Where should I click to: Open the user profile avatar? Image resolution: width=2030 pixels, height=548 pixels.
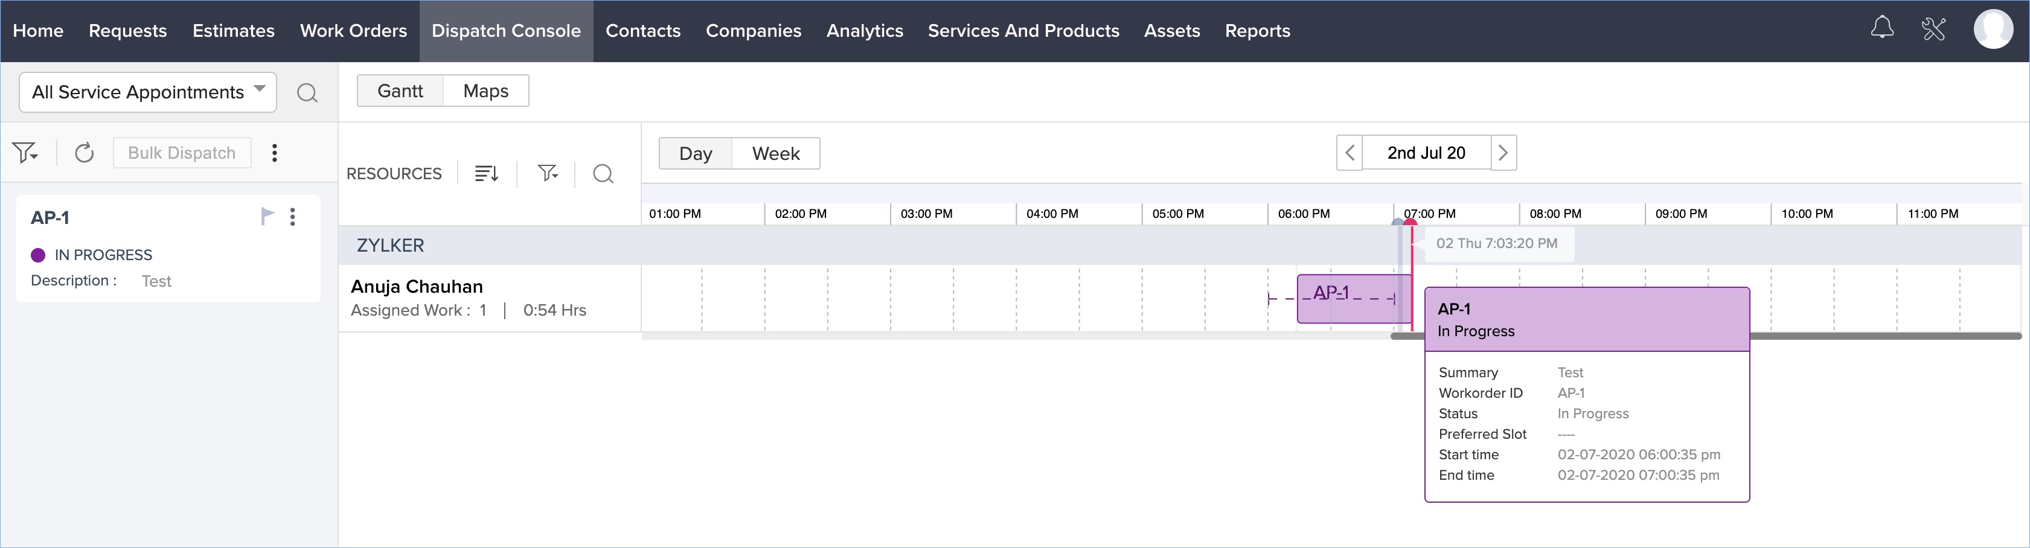coord(1993,30)
